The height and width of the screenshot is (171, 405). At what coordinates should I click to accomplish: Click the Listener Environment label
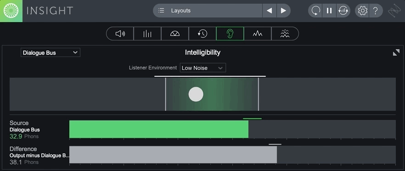pos(153,68)
